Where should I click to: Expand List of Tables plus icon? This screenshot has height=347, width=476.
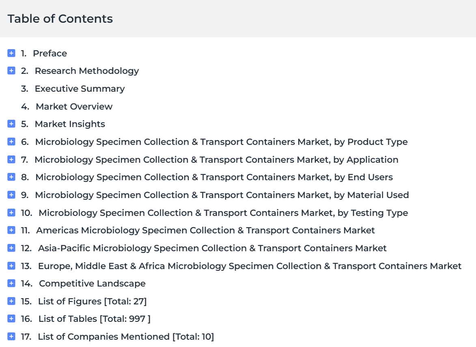pyautogui.click(x=11, y=319)
